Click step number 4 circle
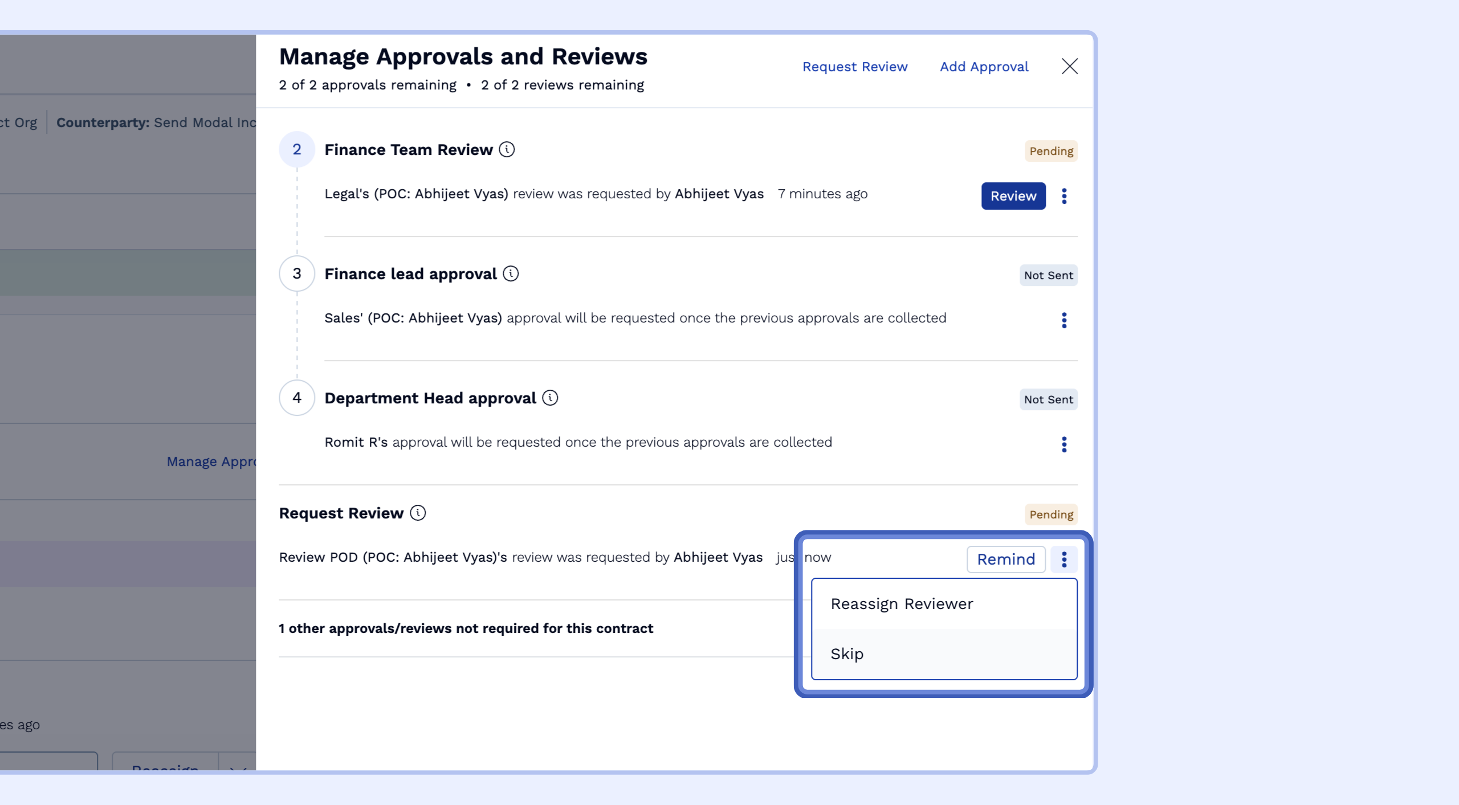Screen dimensions: 1459x805 296,398
